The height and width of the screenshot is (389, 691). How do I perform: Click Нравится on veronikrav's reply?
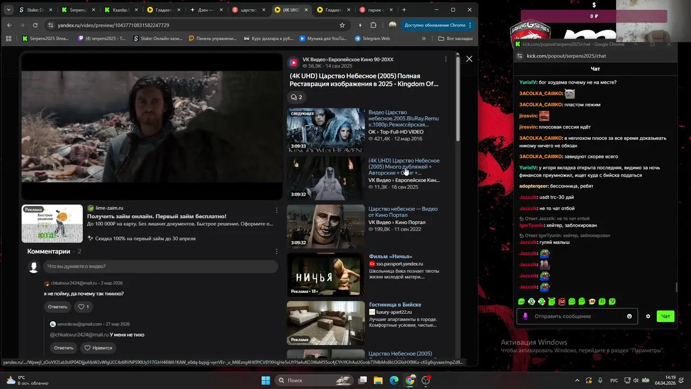tap(98, 348)
